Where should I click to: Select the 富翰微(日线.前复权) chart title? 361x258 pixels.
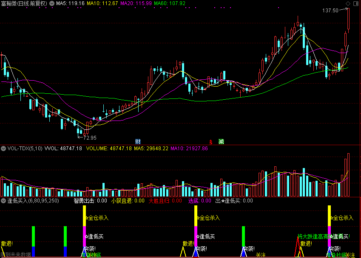pos(24,3)
